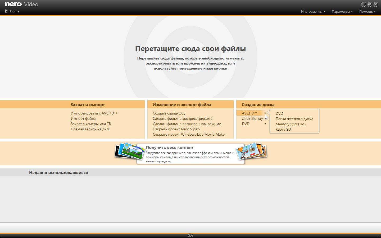Click the Home icon in header
Image resolution: width=381 pixels, height=238 pixels.
6,11
